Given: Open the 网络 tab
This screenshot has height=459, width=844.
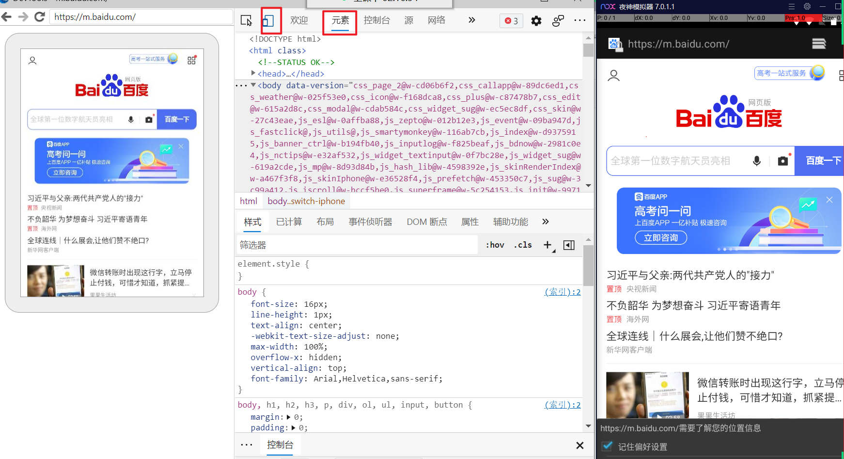Looking at the screenshot, I should [x=437, y=20].
